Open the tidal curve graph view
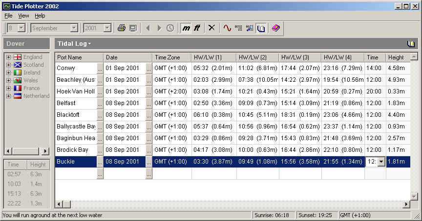422x221 pixels. click(x=227, y=28)
